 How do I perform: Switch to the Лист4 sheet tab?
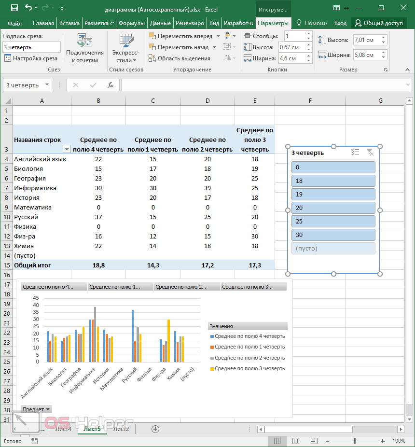(x=63, y=429)
